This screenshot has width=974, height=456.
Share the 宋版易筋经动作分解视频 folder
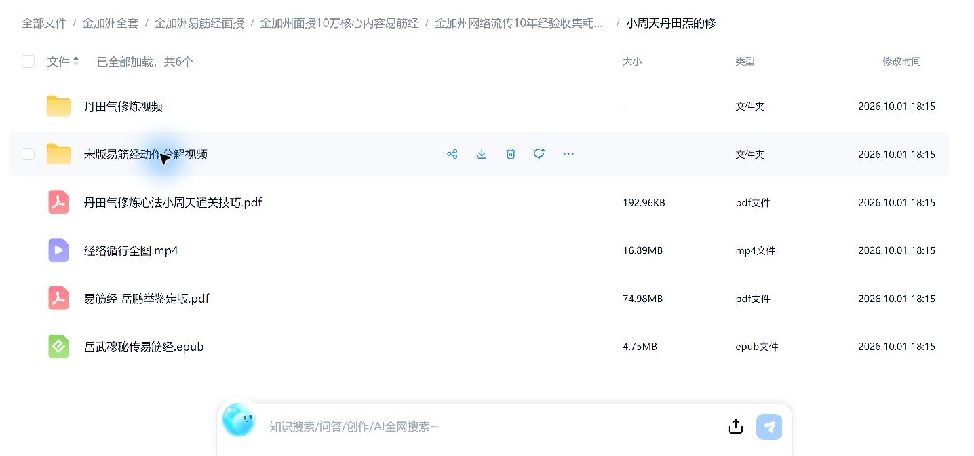[452, 154]
